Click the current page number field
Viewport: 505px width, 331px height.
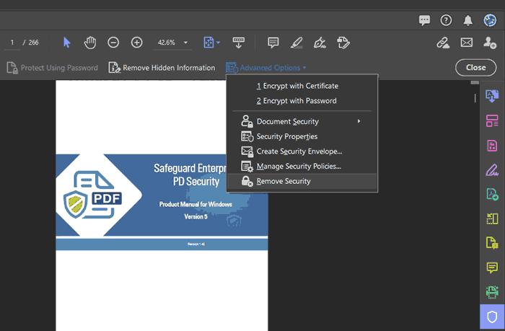pyautogui.click(x=12, y=43)
